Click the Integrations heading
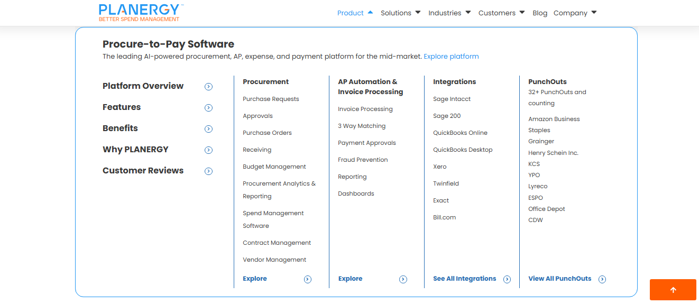Viewport: 699px width, 304px height. pyautogui.click(x=454, y=81)
